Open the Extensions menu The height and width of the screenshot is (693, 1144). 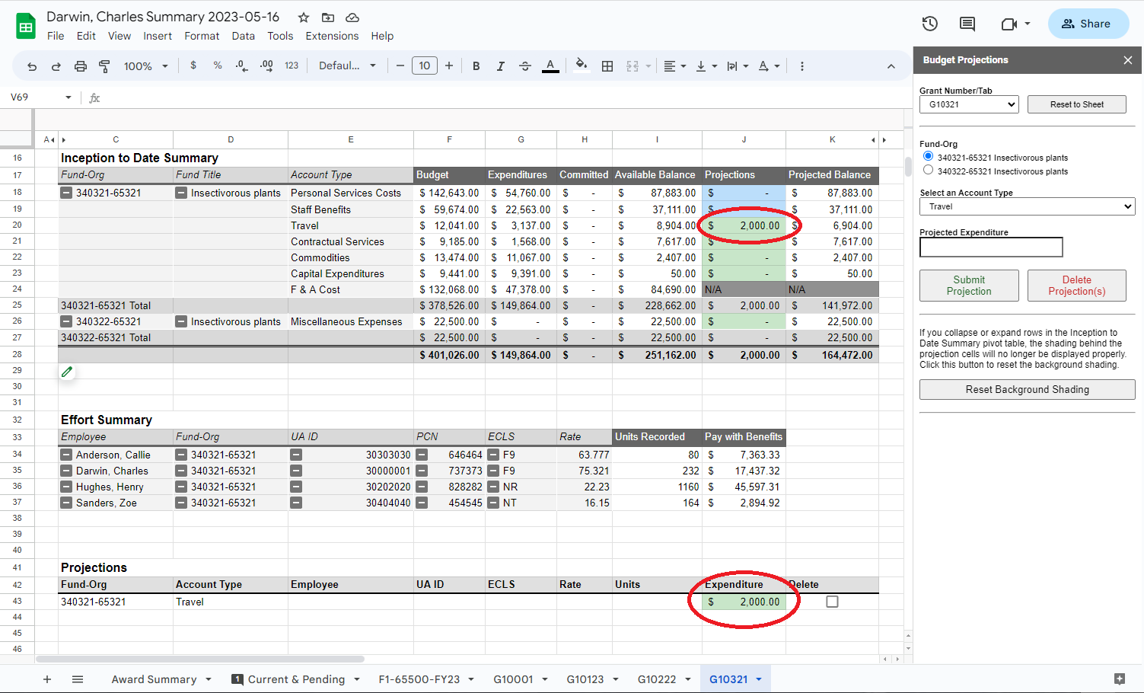click(332, 36)
